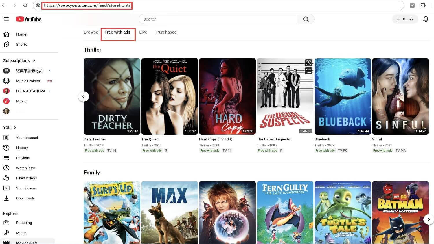This screenshot has width=434, height=244.
Task: Switch to the Purchased tab
Action: [166, 32]
